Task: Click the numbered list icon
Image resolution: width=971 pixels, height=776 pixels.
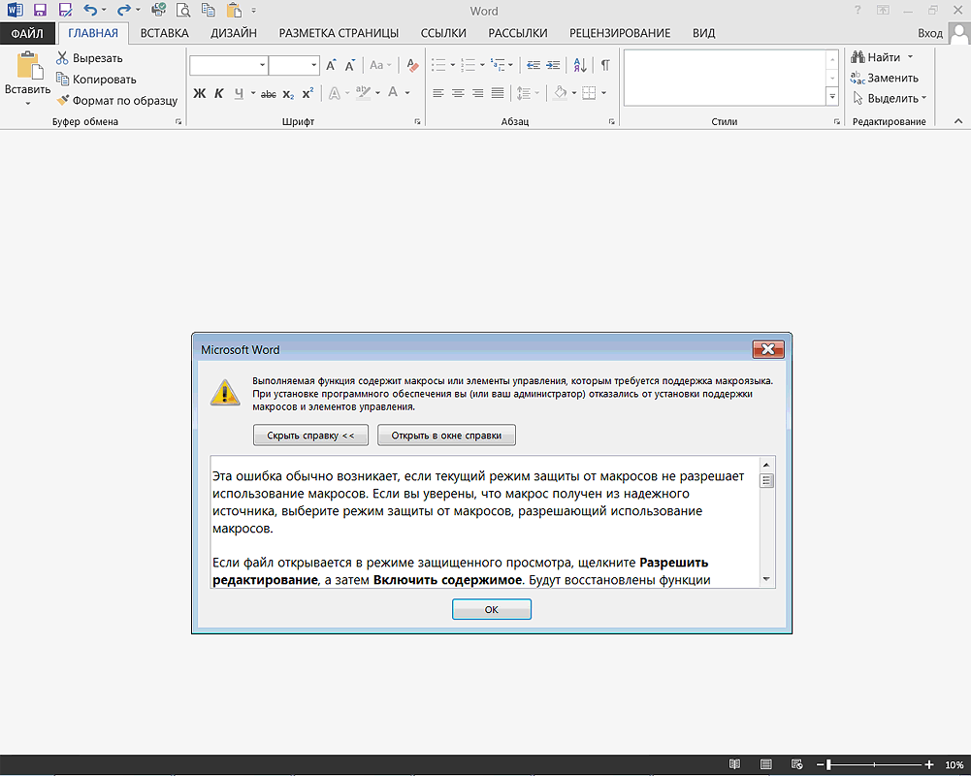Action: pyautogui.click(x=469, y=65)
